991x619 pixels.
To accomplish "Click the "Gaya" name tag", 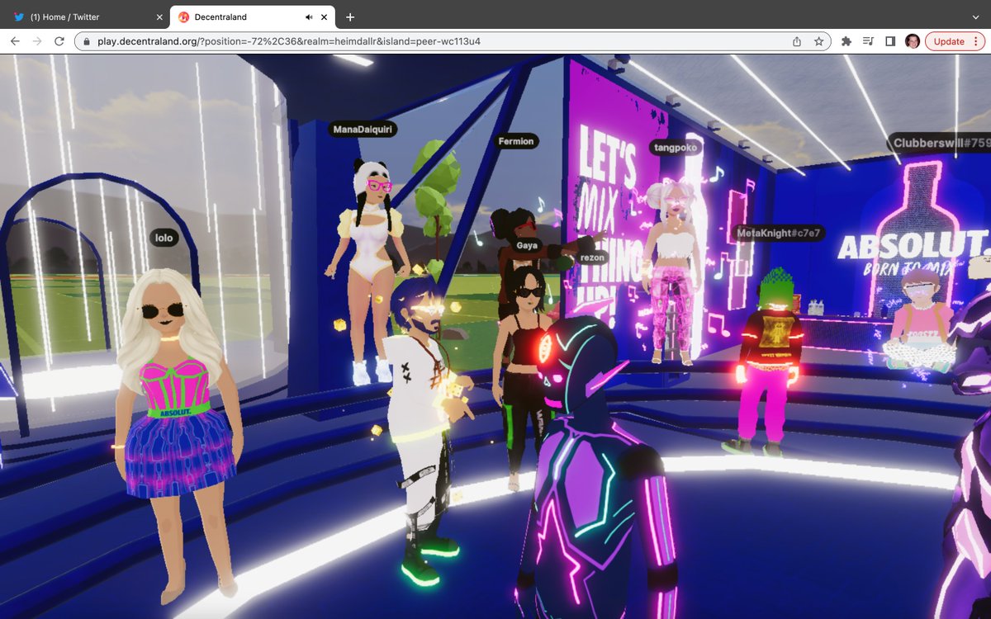I will tap(527, 245).
